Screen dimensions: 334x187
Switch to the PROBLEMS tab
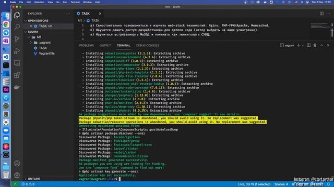86,45
